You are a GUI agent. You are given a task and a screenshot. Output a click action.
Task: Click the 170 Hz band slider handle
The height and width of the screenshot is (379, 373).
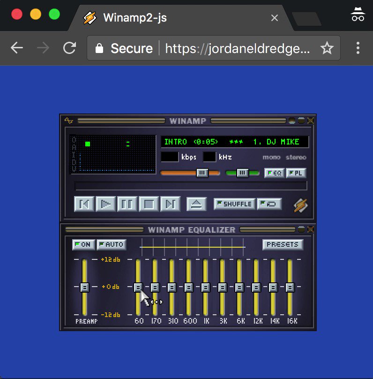click(155, 287)
